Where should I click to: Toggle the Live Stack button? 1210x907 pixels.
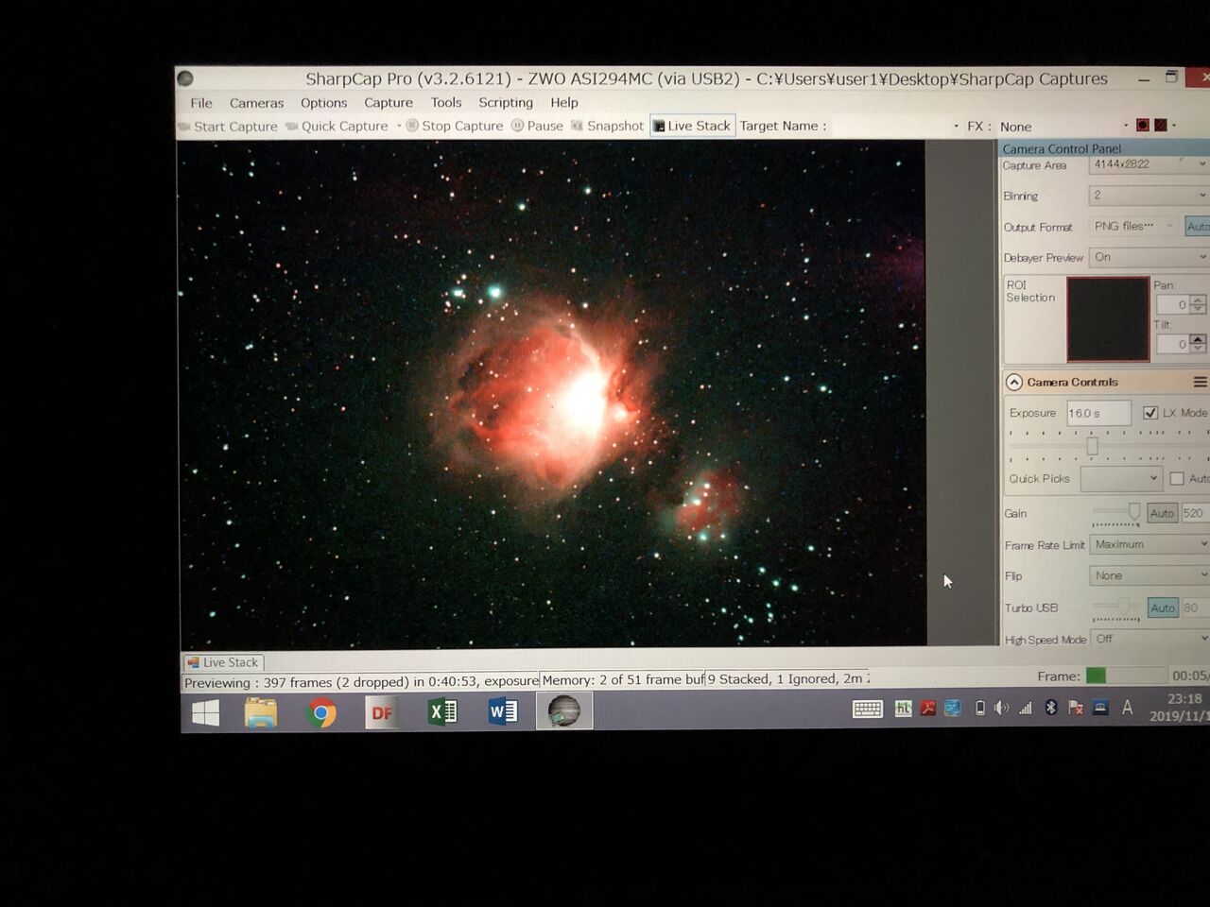point(692,126)
